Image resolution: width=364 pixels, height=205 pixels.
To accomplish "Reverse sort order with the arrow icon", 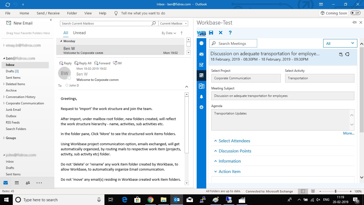I will pos(181,33).
